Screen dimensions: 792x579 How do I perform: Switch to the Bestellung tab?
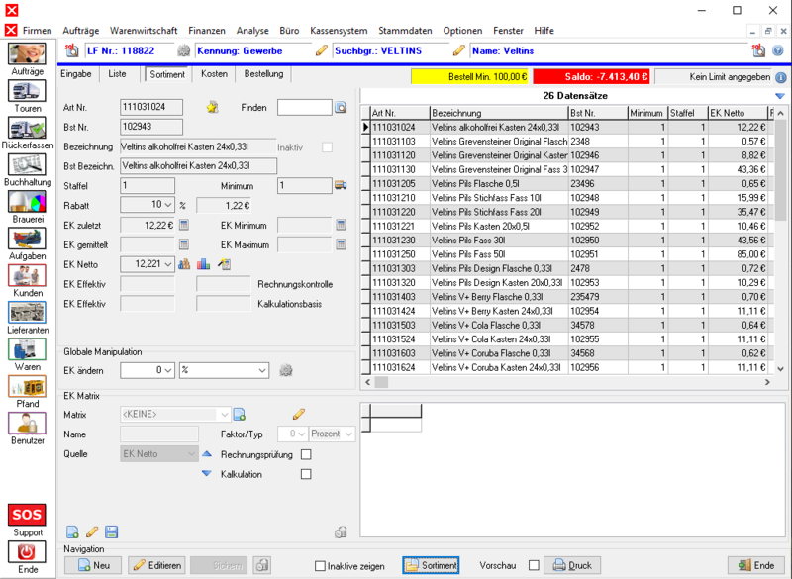[x=264, y=74]
